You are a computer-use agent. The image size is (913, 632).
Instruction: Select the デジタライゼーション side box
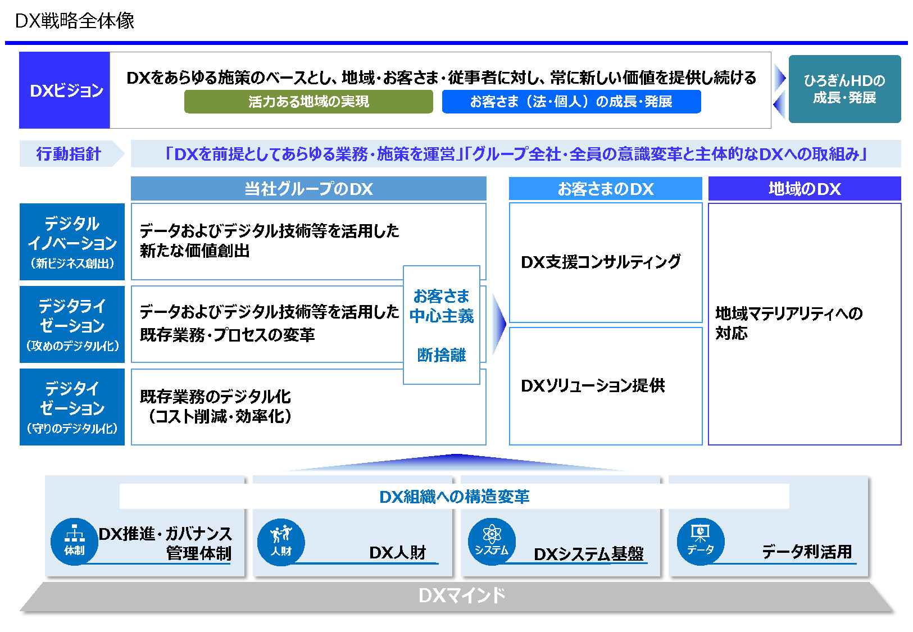(72, 325)
